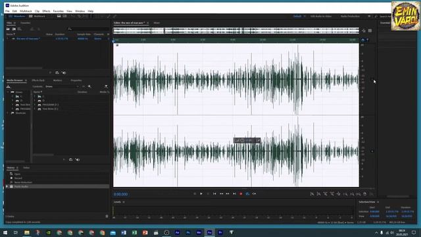
Task: Click the Stop transport button
Action: [x=195, y=194]
